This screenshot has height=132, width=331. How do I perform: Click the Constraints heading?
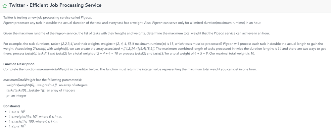tap(12, 106)
